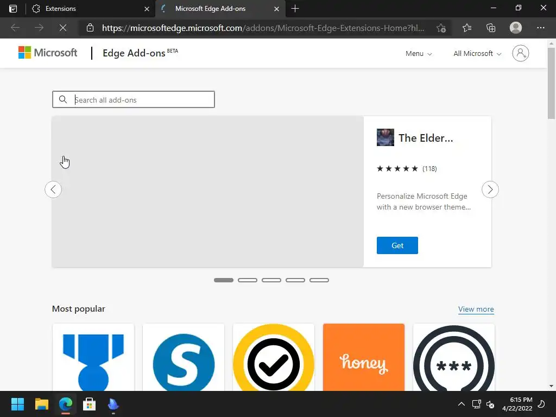Image resolution: width=556 pixels, height=417 pixels.
Task: Open the password asterisks add-on tile
Action: coord(454,357)
